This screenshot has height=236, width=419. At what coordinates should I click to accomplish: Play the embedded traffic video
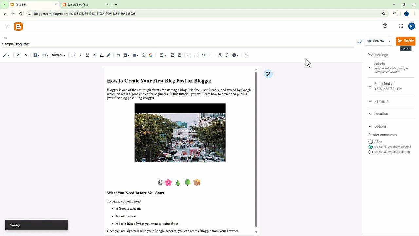(x=180, y=133)
